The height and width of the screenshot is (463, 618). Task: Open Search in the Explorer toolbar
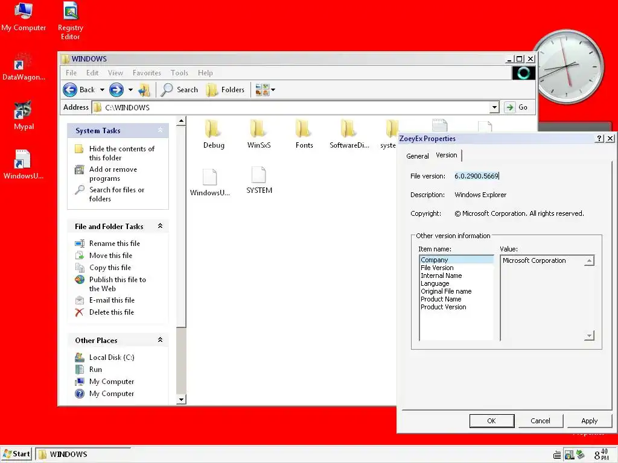coord(179,90)
